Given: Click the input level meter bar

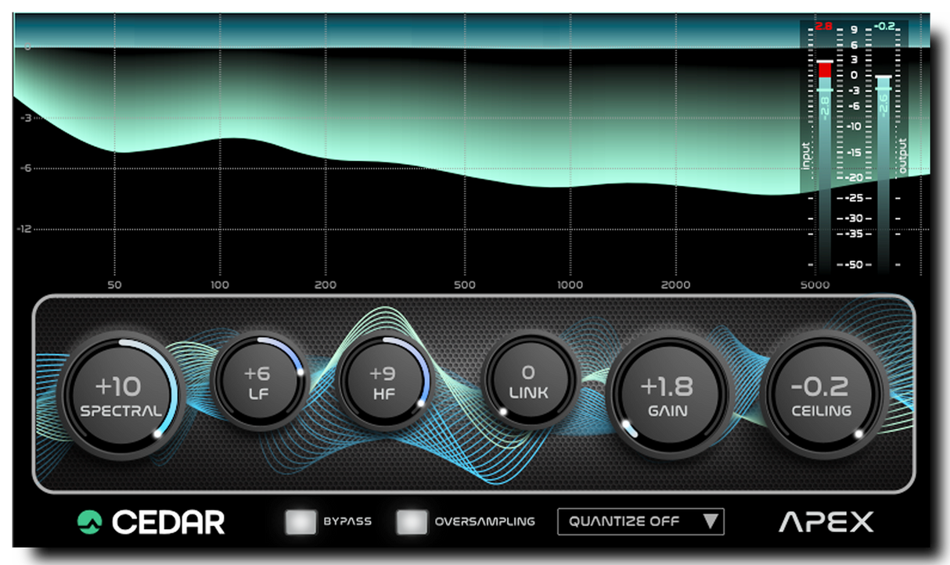Looking at the screenshot, I should 825,168.
